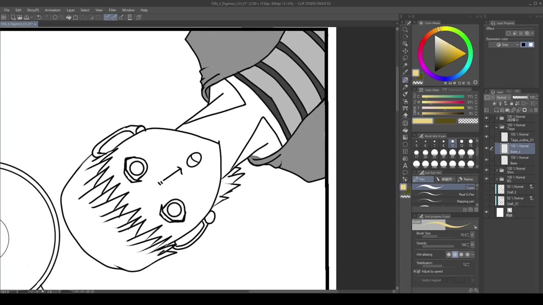Click the help question mark icon
Screen dimensions: 543x305
pos(139,17)
